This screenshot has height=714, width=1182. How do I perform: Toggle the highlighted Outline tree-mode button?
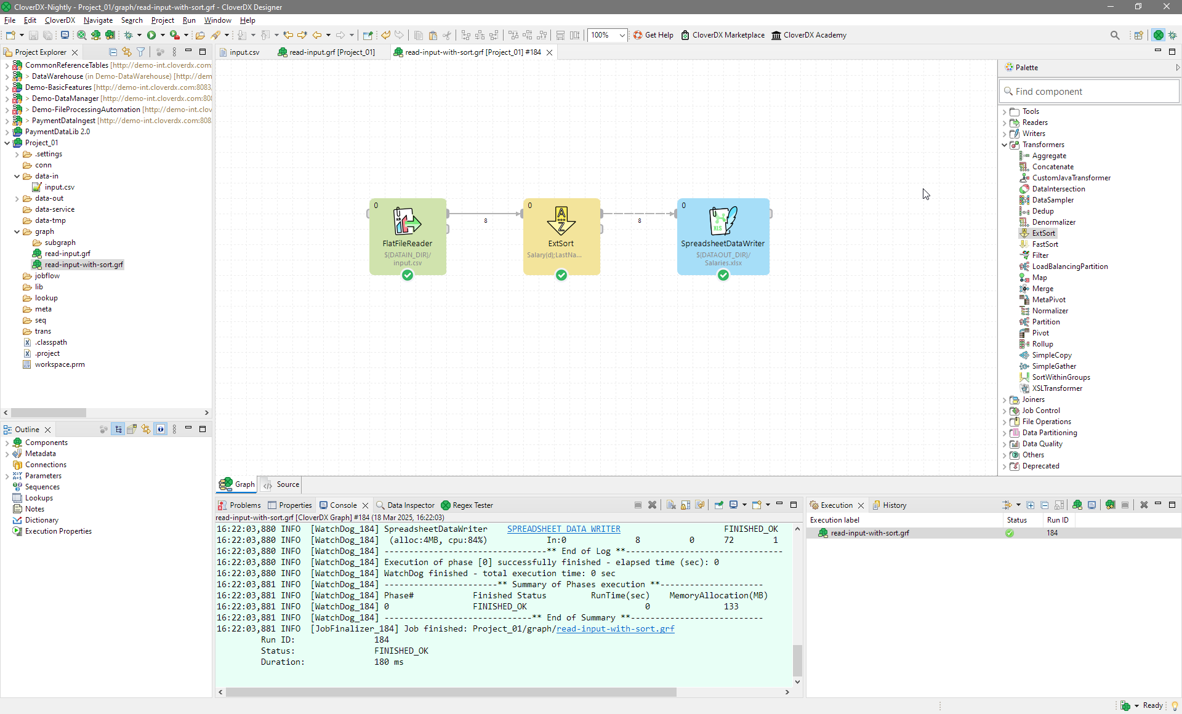tap(118, 430)
